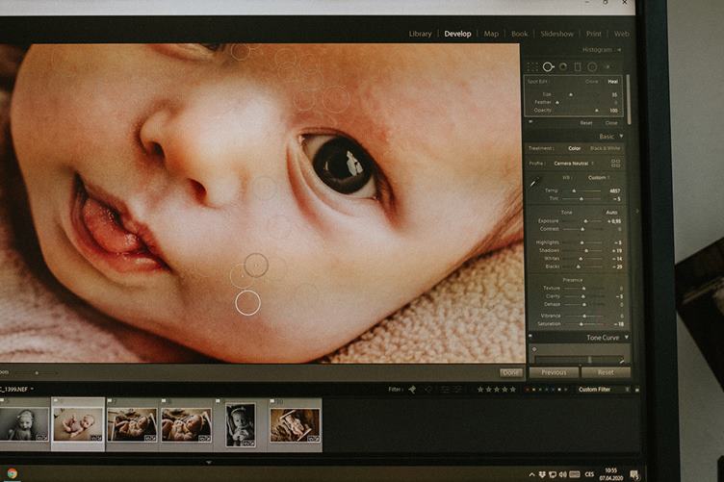Collapse the Histogram panel

(x=619, y=50)
